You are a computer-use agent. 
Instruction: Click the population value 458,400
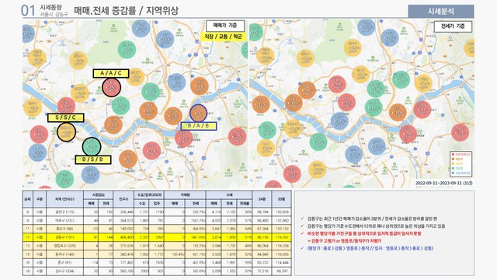tap(127, 237)
